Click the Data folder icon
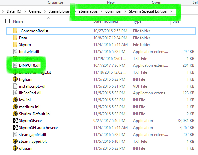198x155 pixels. pos(15,38)
